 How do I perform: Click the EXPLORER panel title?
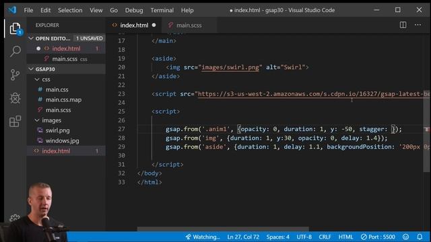[x=47, y=26]
